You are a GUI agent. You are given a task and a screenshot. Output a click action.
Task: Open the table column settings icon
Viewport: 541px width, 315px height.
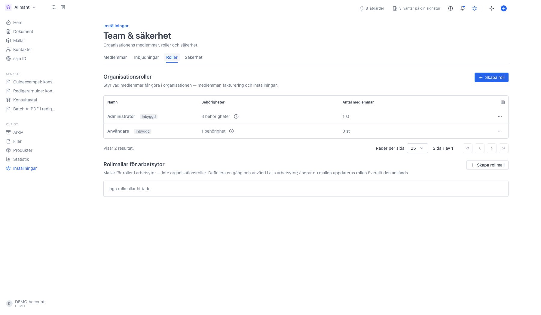[503, 102]
